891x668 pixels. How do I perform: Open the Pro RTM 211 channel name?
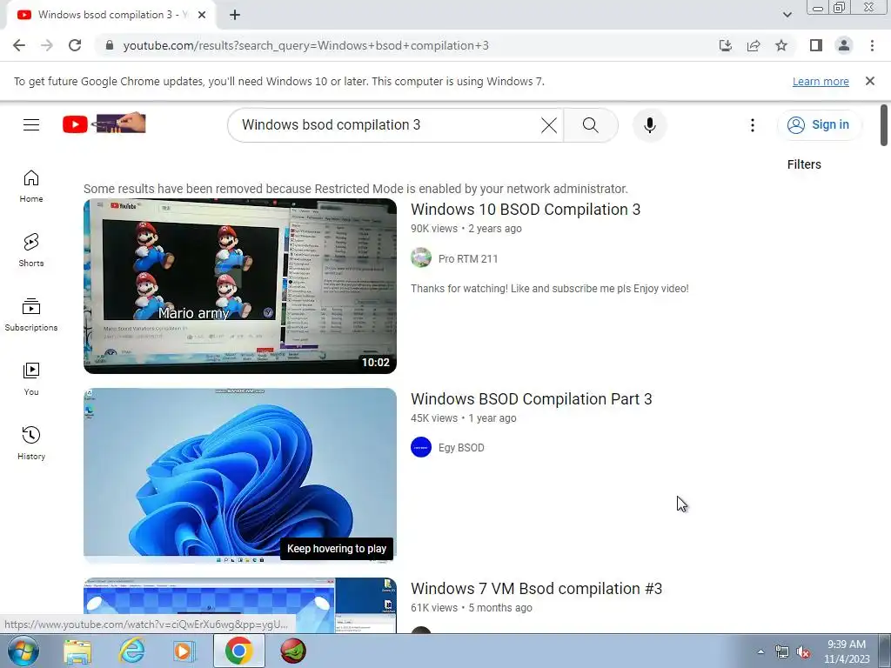tap(467, 259)
